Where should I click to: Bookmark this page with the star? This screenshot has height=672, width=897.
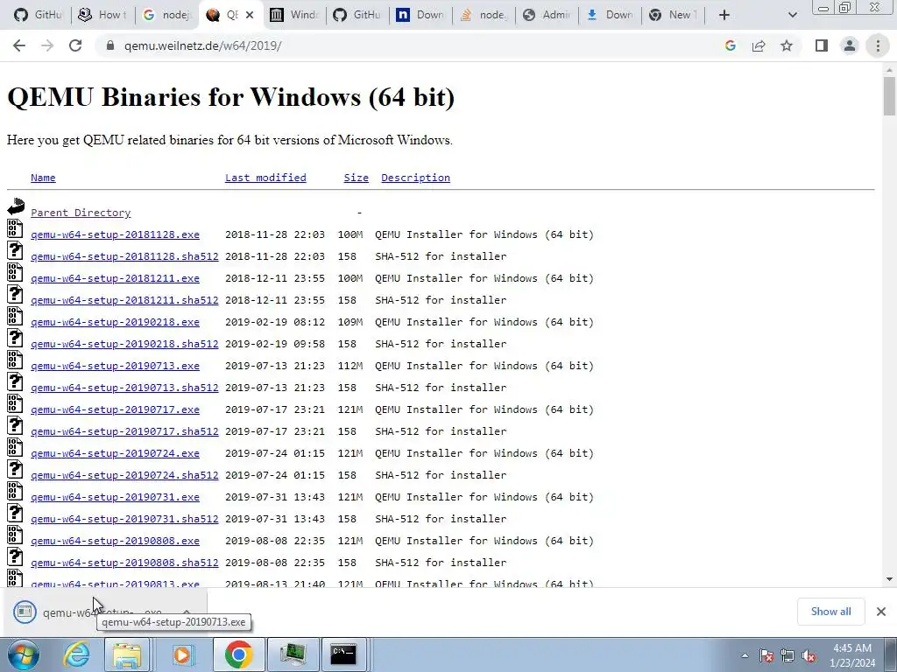point(787,45)
